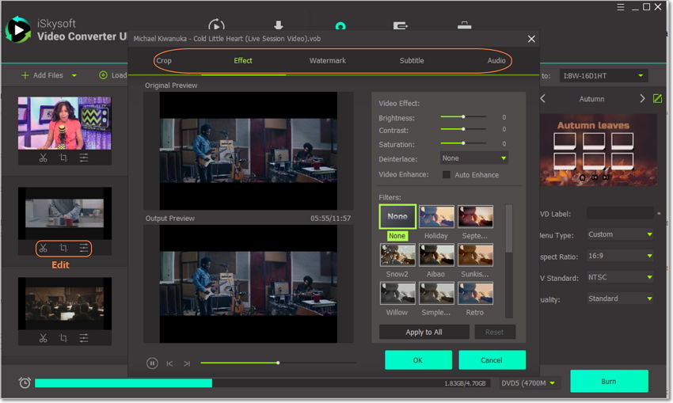The image size is (673, 403).
Task: Click the alarm clock icon at bottom
Action: click(25, 382)
